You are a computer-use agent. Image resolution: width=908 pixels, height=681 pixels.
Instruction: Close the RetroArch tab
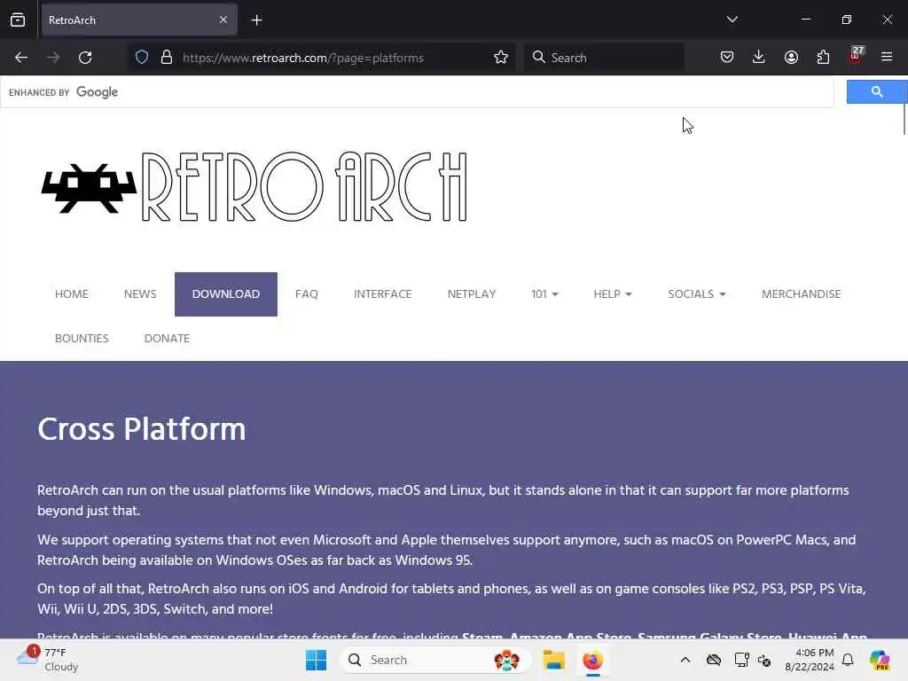tap(223, 20)
